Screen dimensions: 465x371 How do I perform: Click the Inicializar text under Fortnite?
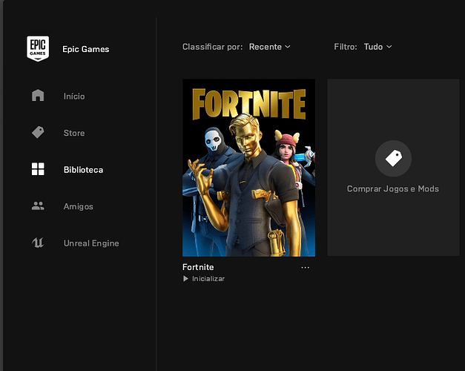208,279
